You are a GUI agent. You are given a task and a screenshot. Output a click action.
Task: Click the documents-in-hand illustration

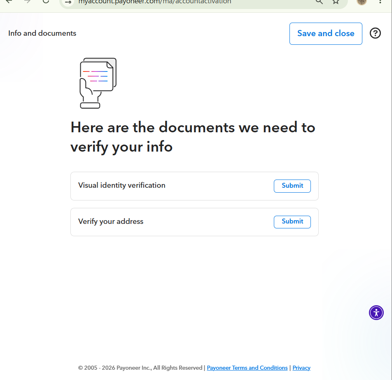[x=98, y=83]
